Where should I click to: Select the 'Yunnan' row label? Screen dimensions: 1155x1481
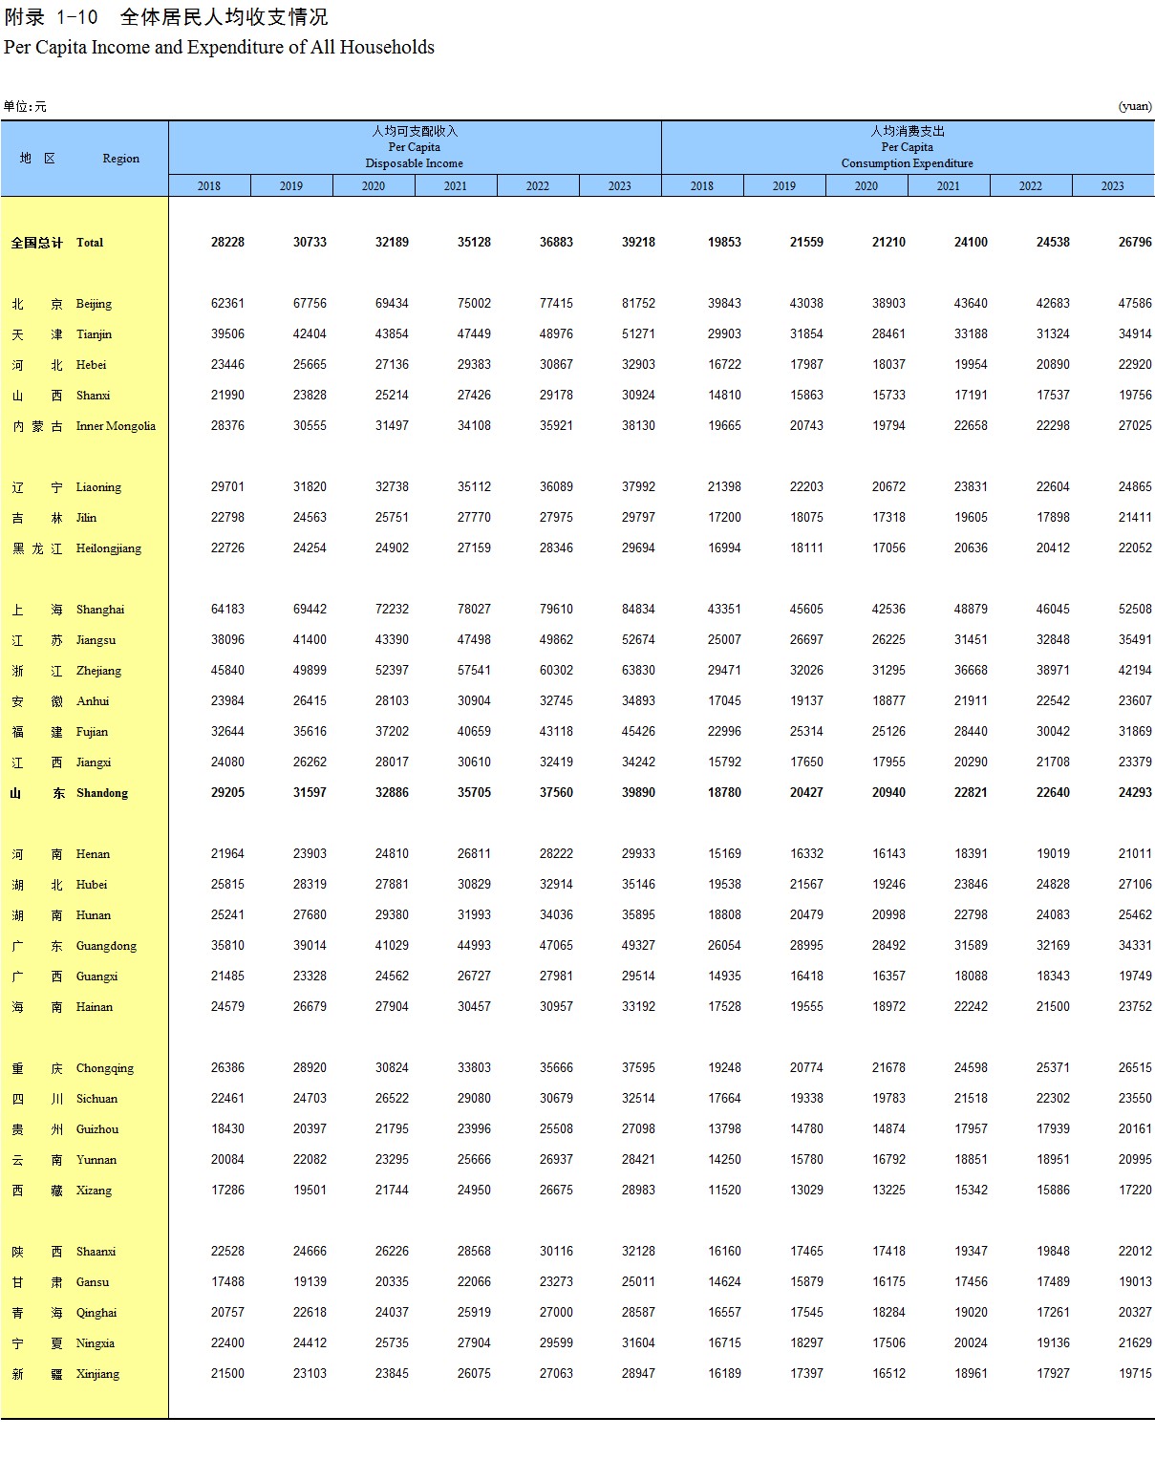point(96,1160)
